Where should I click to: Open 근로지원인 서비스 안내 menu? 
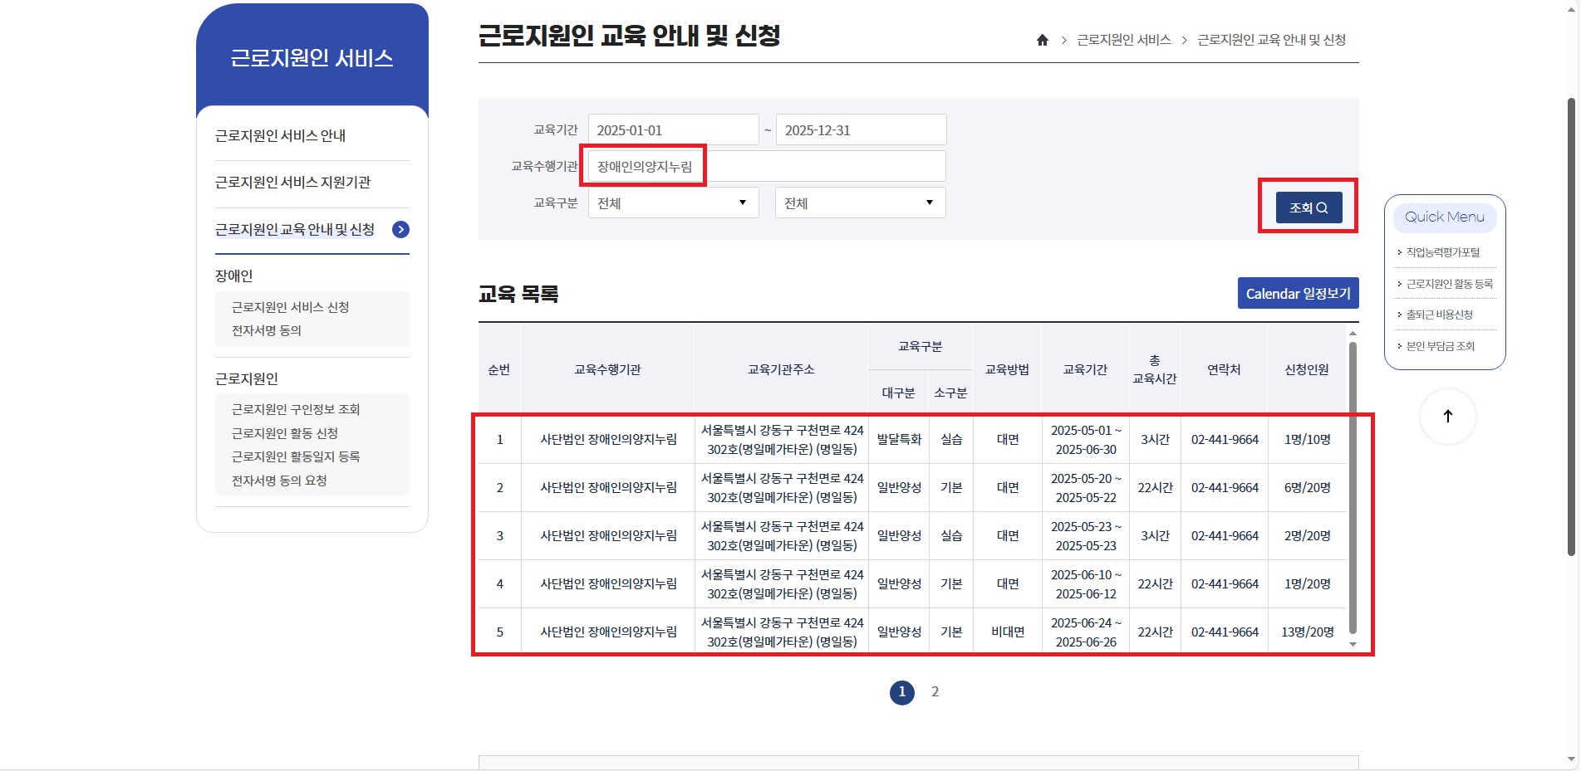tap(280, 136)
